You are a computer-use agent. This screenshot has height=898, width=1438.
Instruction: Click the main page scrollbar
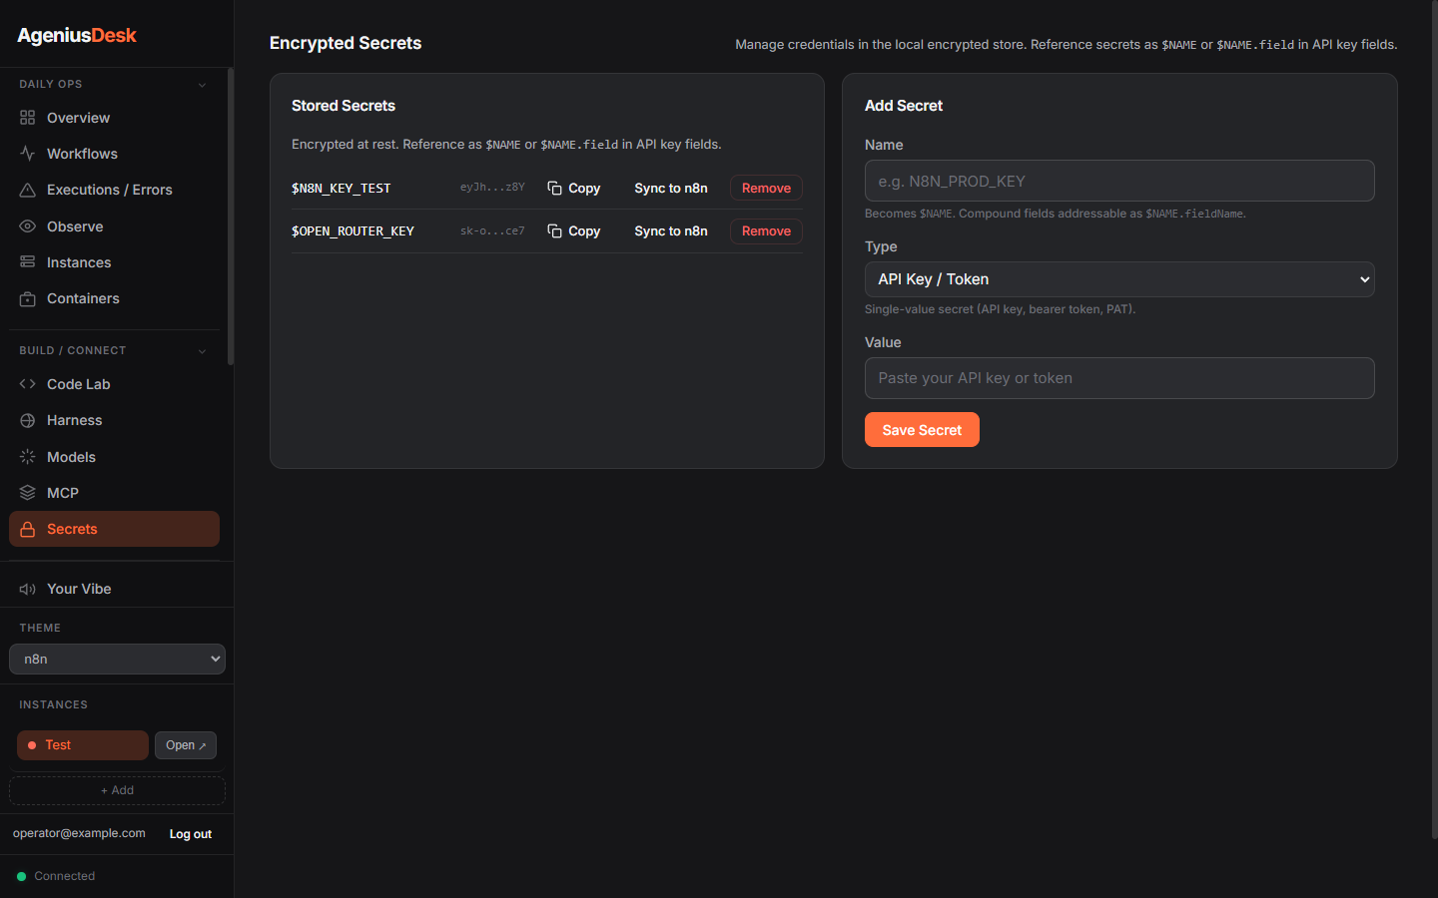[1434, 419]
